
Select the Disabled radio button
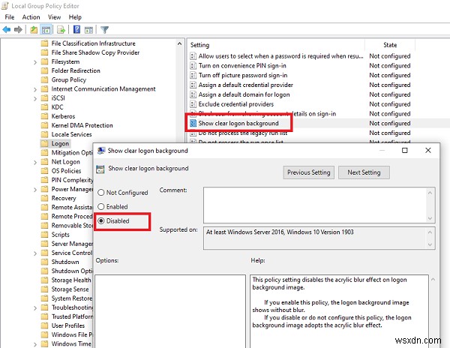101,220
